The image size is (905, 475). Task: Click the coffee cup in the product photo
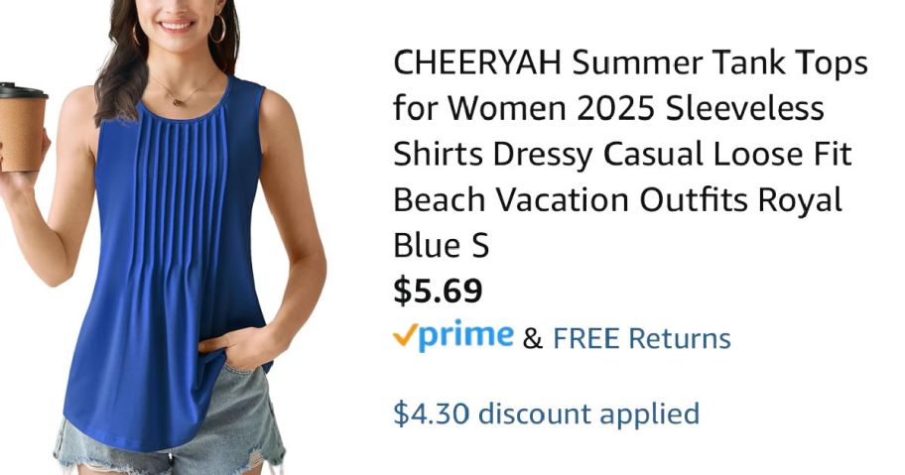(x=22, y=127)
